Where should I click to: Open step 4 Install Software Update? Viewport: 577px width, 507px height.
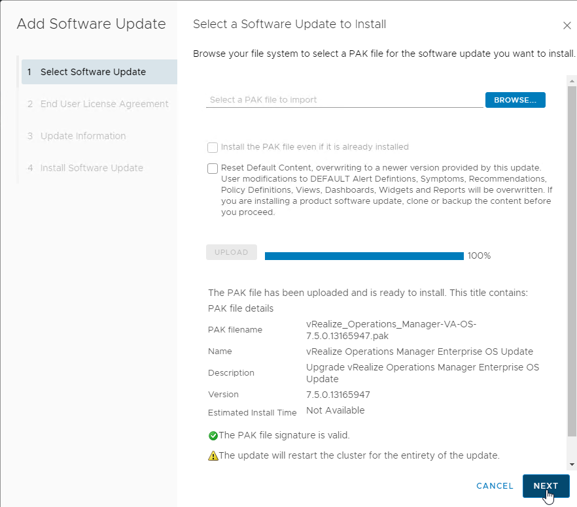(85, 168)
